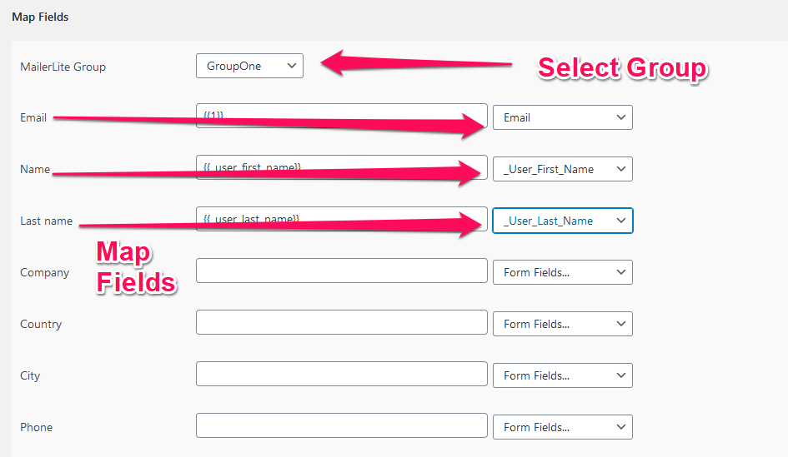The height and width of the screenshot is (457, 788).
Task: Expand the _User_First_Name dropdown
Action: coord(562,169)
